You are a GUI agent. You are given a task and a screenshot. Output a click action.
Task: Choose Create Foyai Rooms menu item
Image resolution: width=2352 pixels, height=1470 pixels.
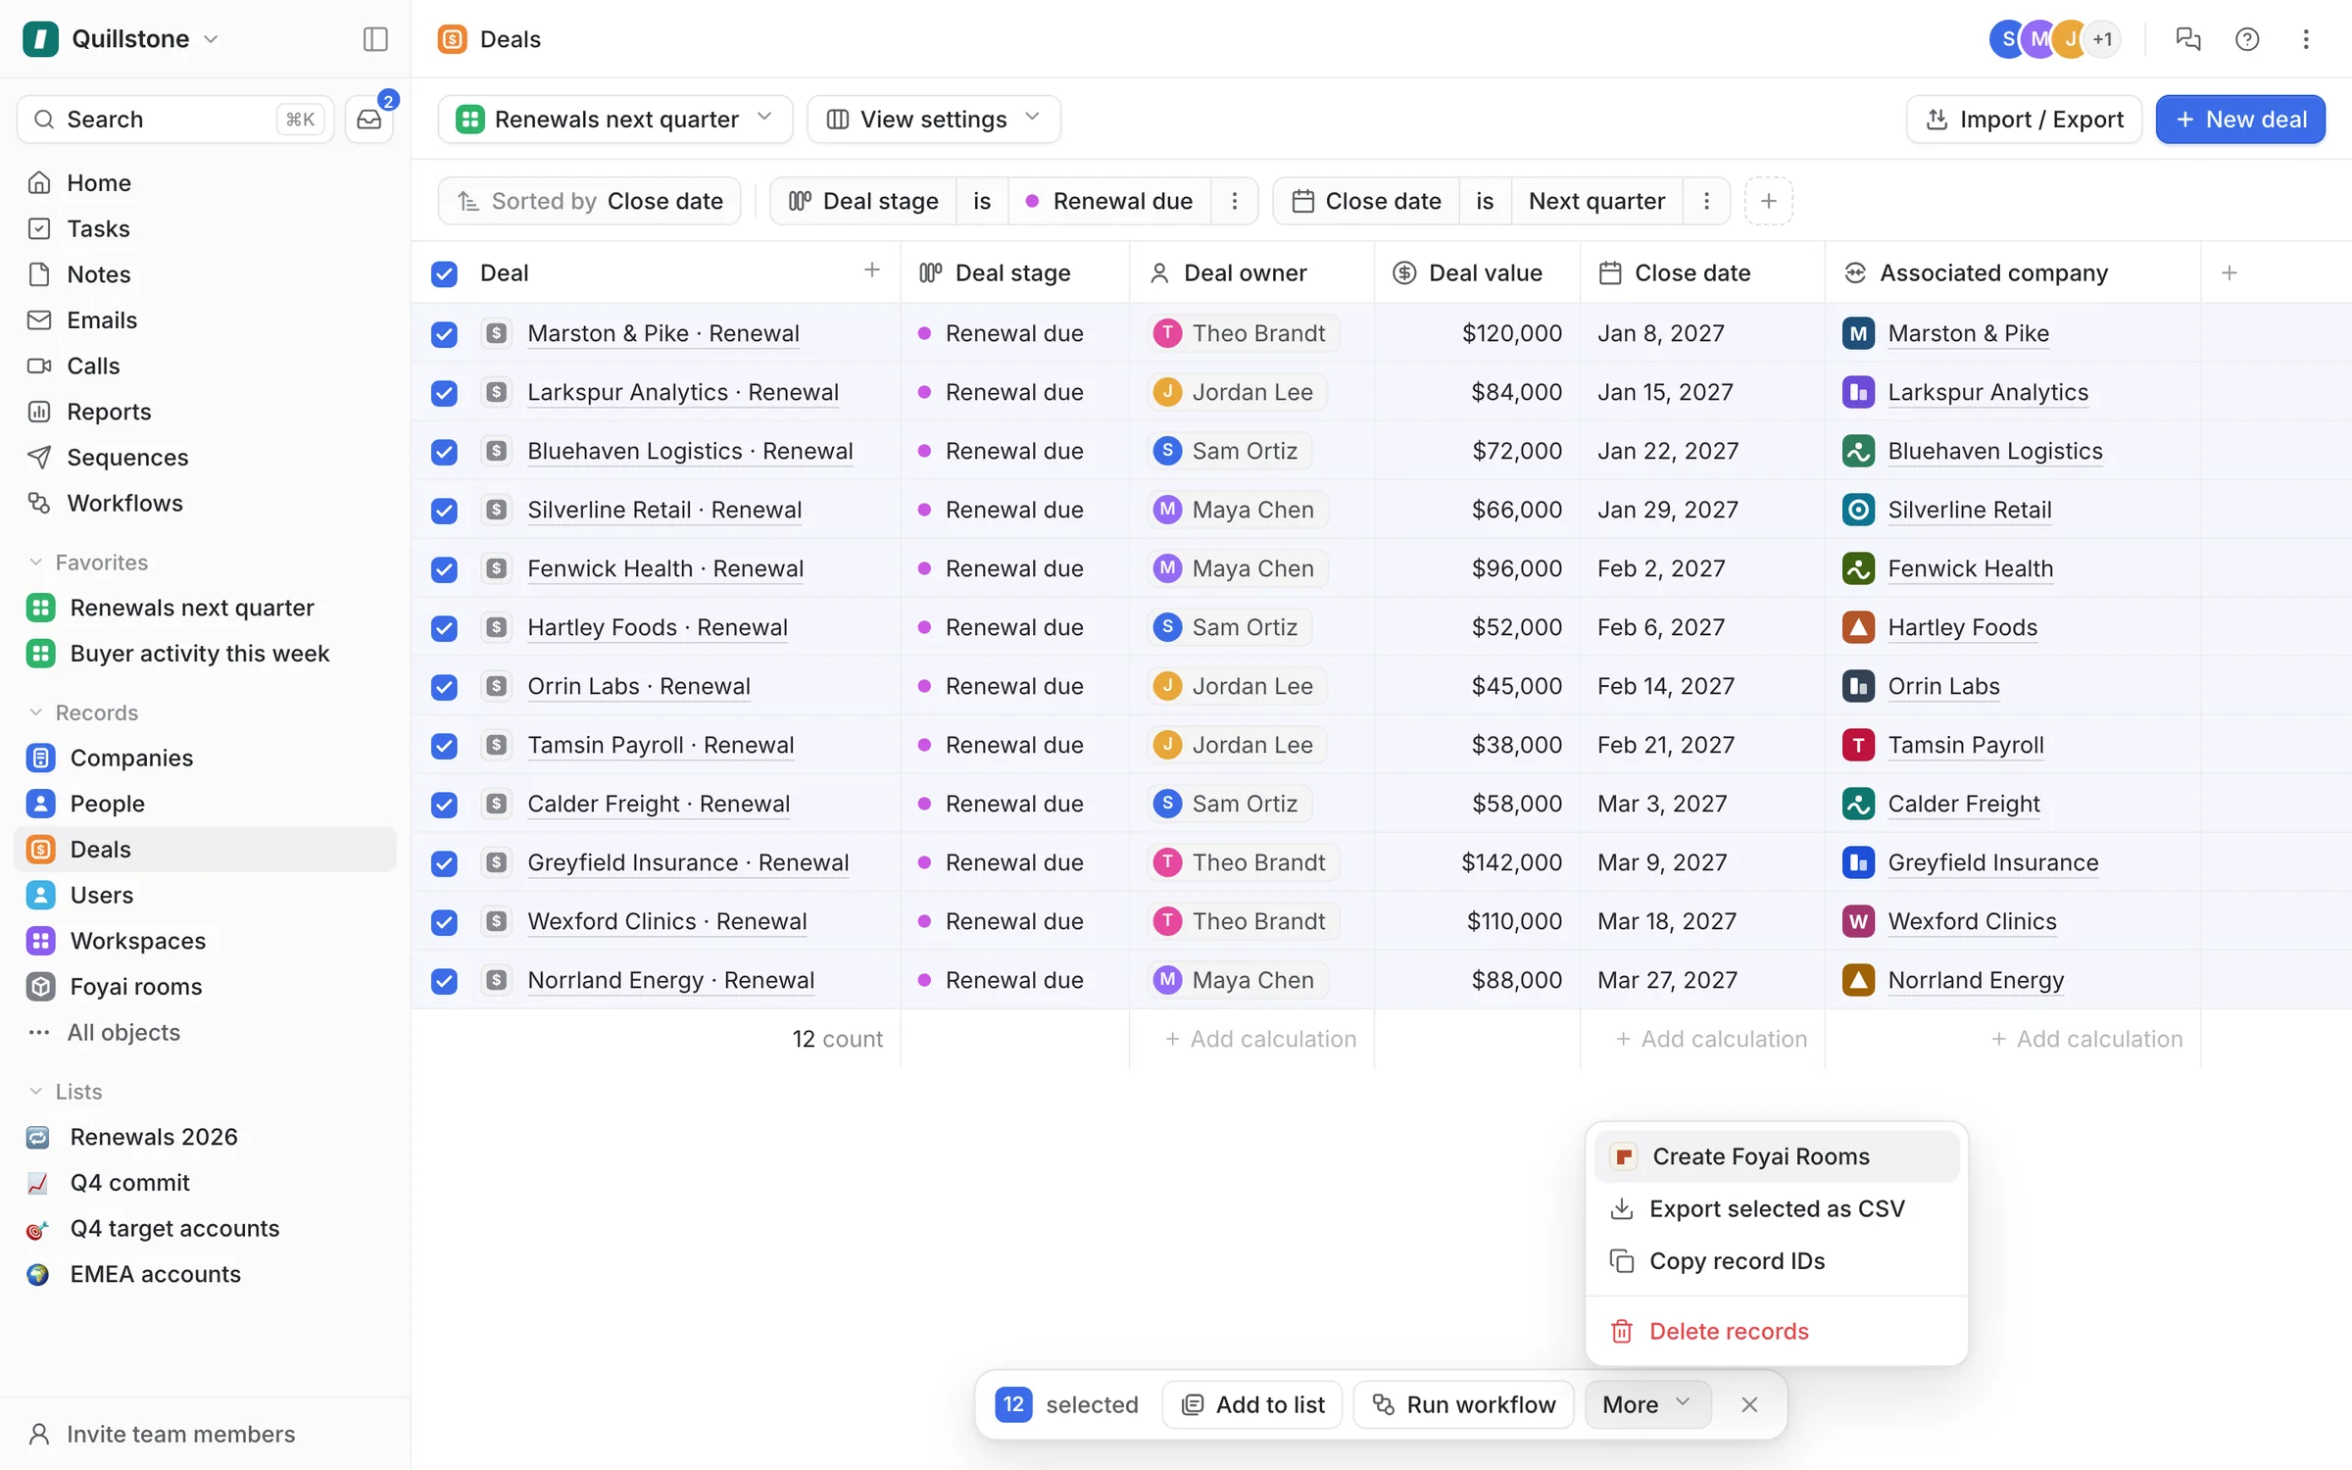tap(1776, 1156)
